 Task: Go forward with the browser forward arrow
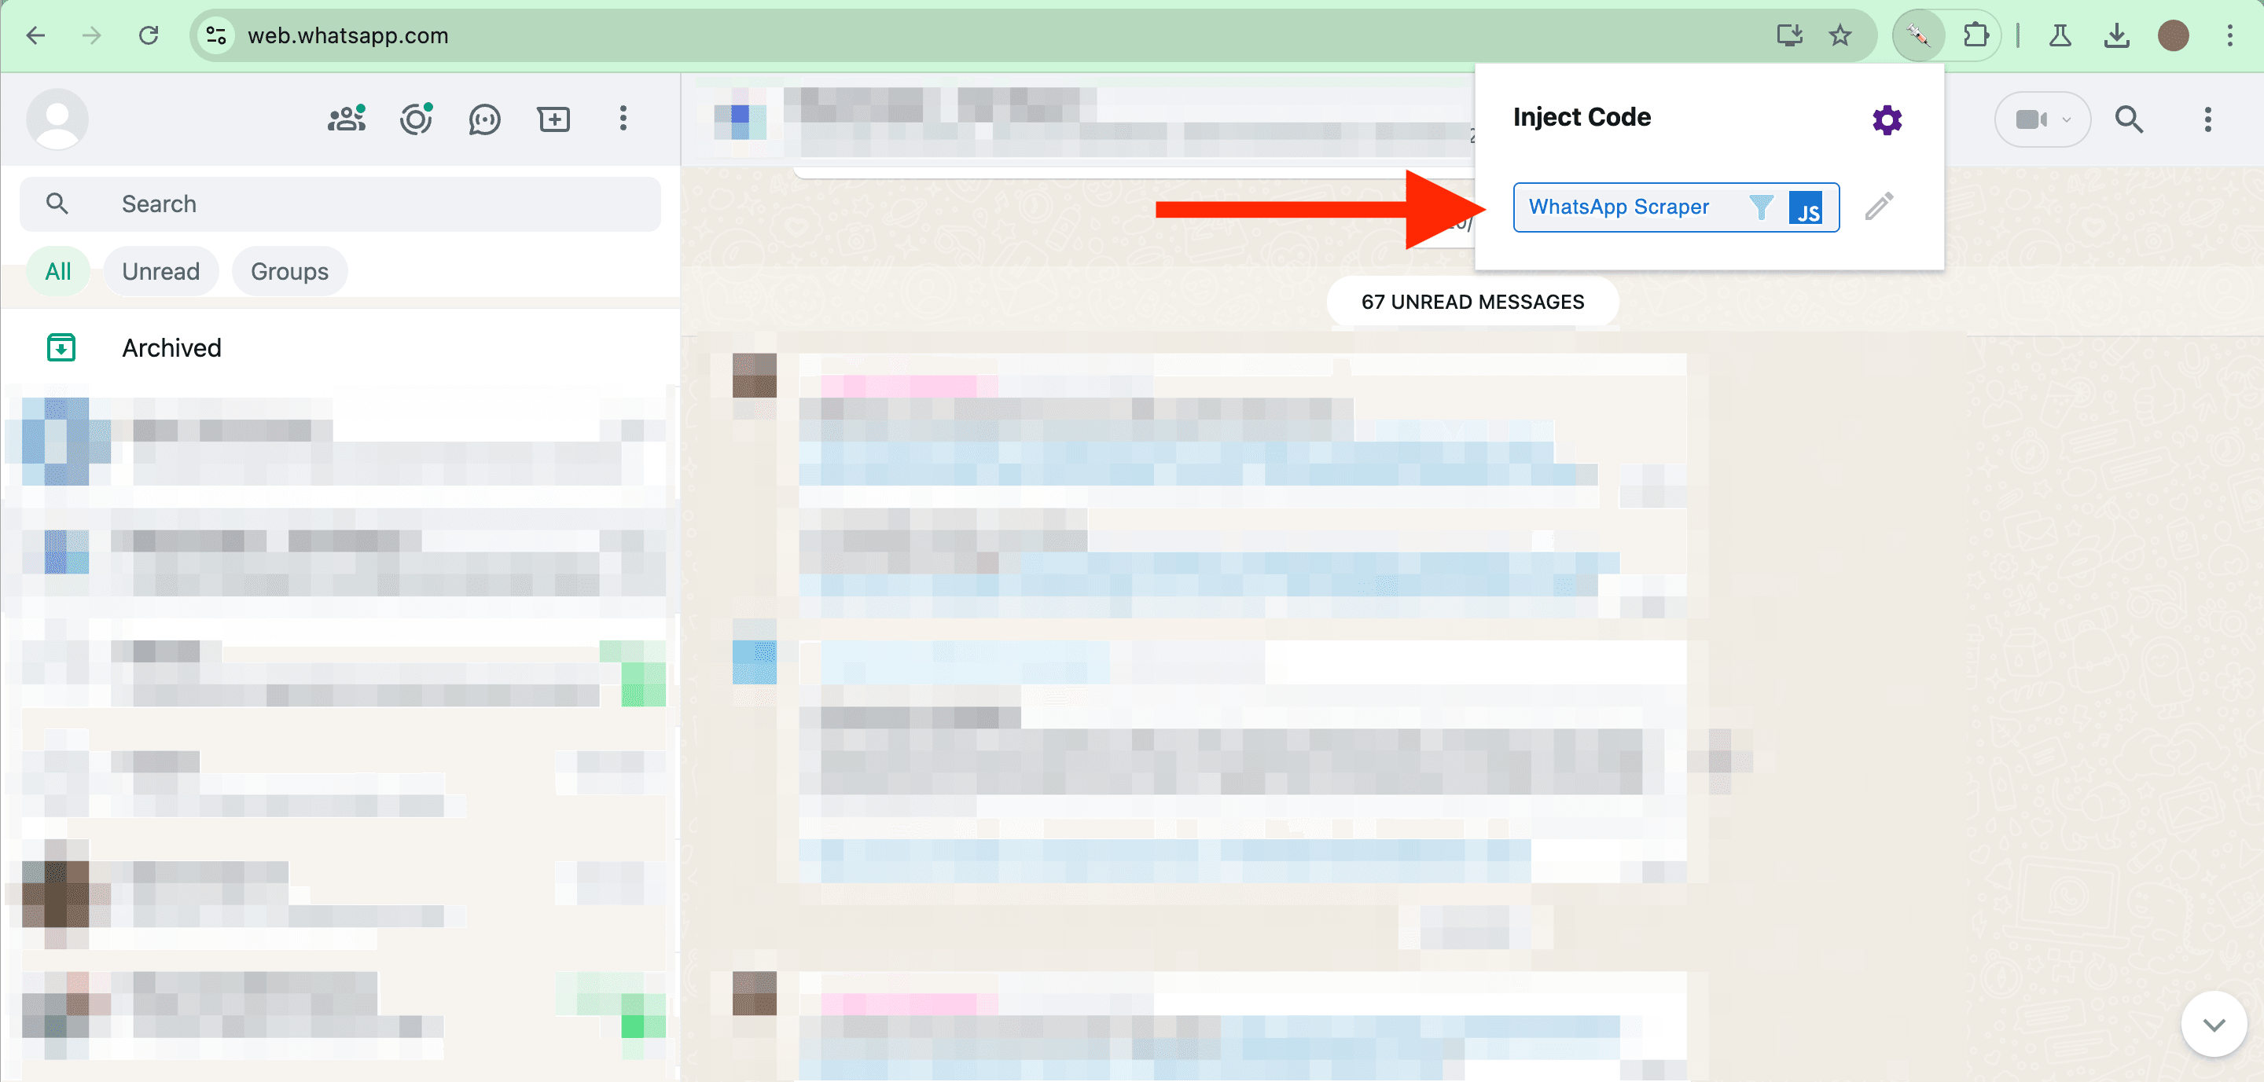coord(91,35)
